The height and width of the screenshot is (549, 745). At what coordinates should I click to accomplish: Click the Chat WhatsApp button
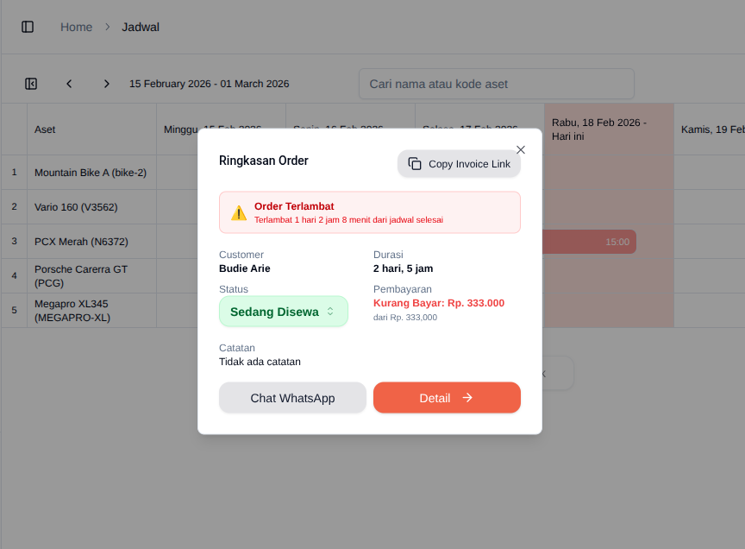click(x=292, y=398)
